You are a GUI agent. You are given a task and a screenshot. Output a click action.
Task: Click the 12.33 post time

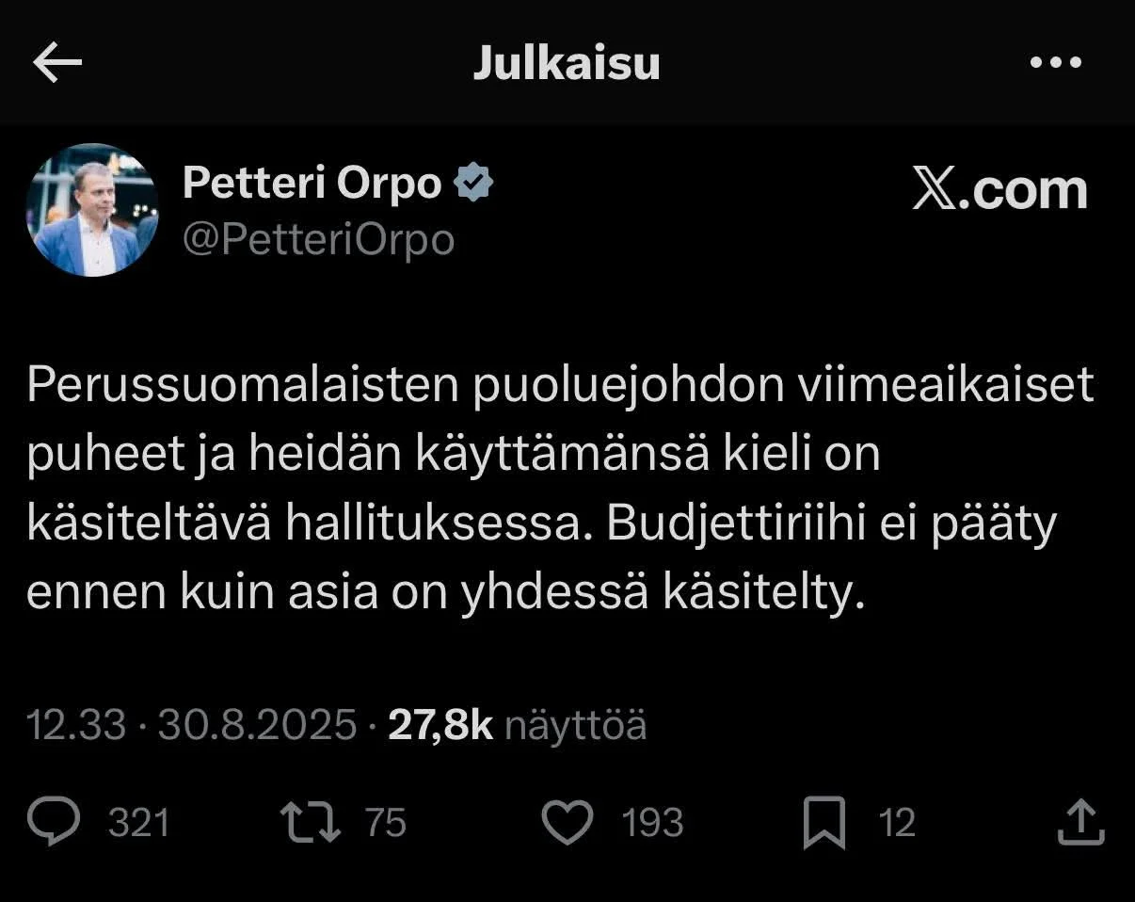click(75, 725)
